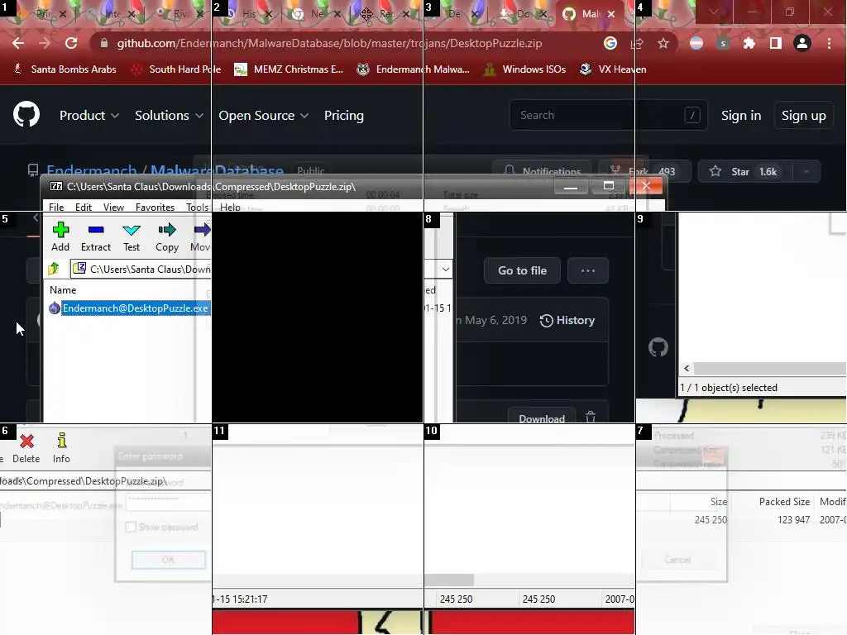
Task: Open the Santa Bombs Arabs bookmark
Action: tap(65, 69)
